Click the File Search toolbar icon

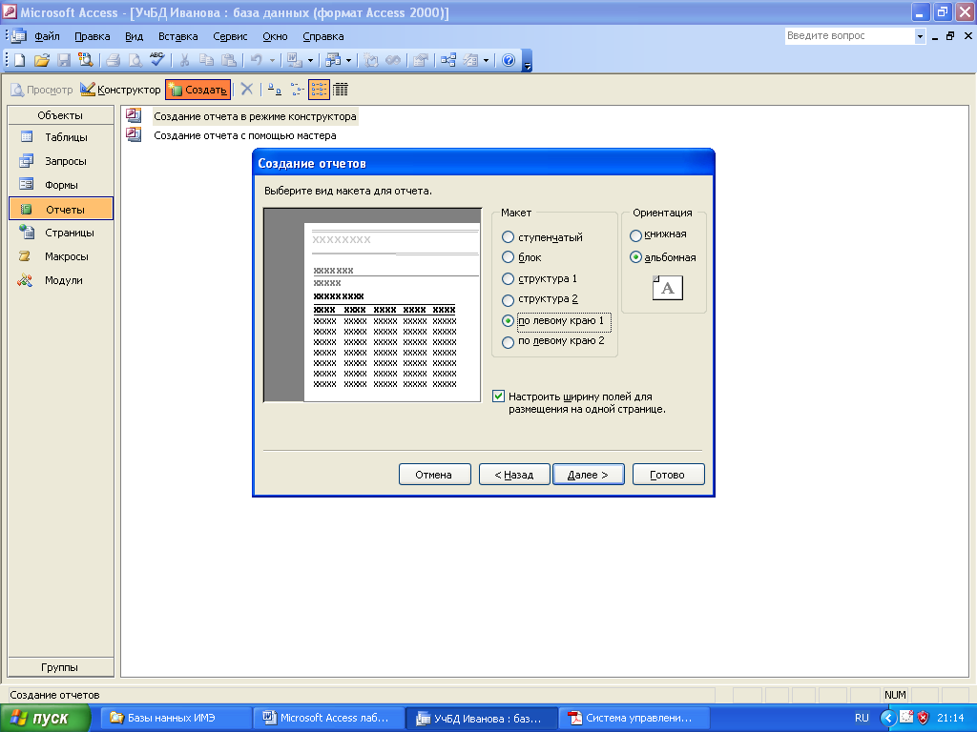click(85, 60)
